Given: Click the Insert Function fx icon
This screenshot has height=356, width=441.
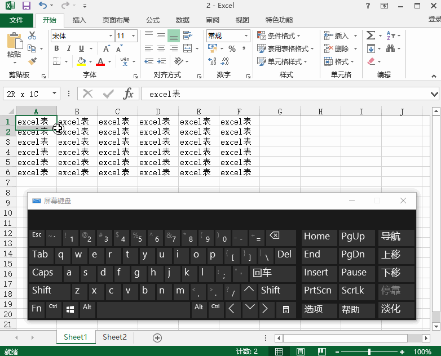Looking at the screenshot, I should tap(129, 94).
